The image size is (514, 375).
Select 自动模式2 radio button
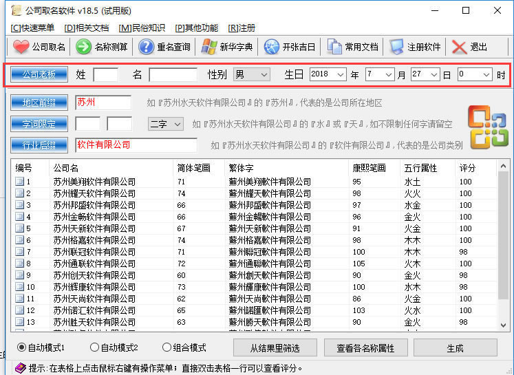pyautogui.click(x=95, y=347)
